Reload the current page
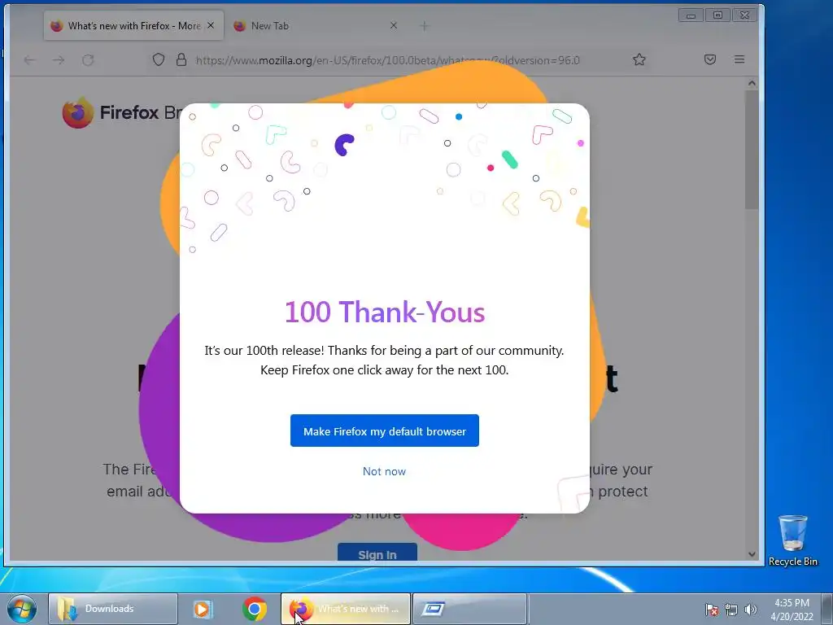 (x=88, y=60)
